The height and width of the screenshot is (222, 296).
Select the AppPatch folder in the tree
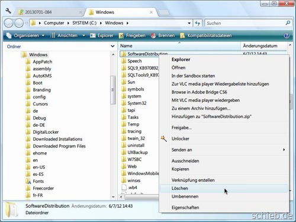(x=39, y=62)
